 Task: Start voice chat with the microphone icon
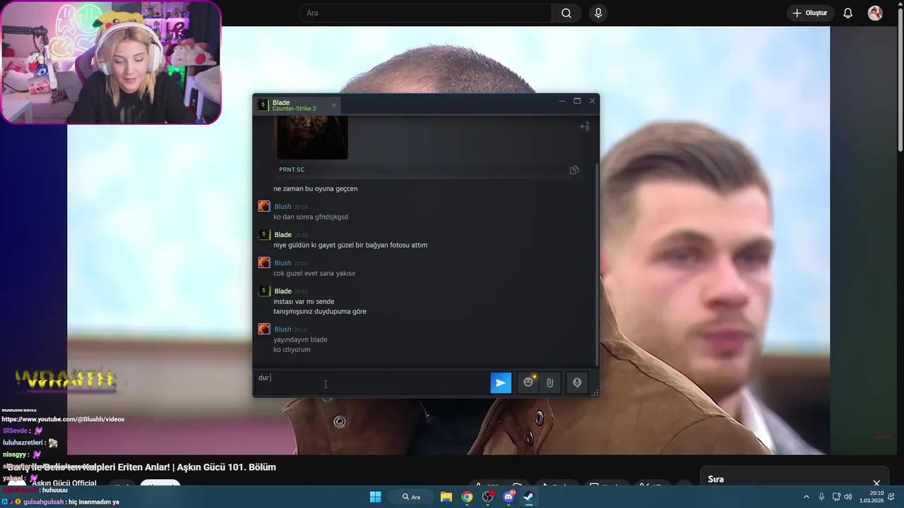577,382
